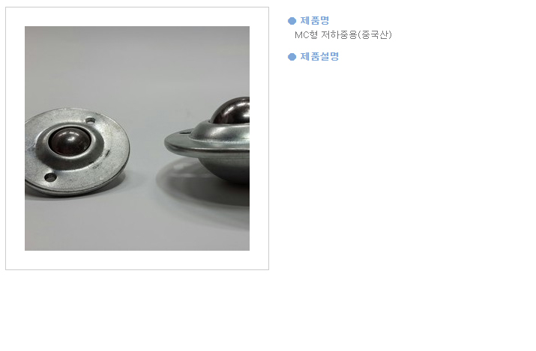
Task: Click lower mounting hole on left caster
Action: tap(50, 177)
